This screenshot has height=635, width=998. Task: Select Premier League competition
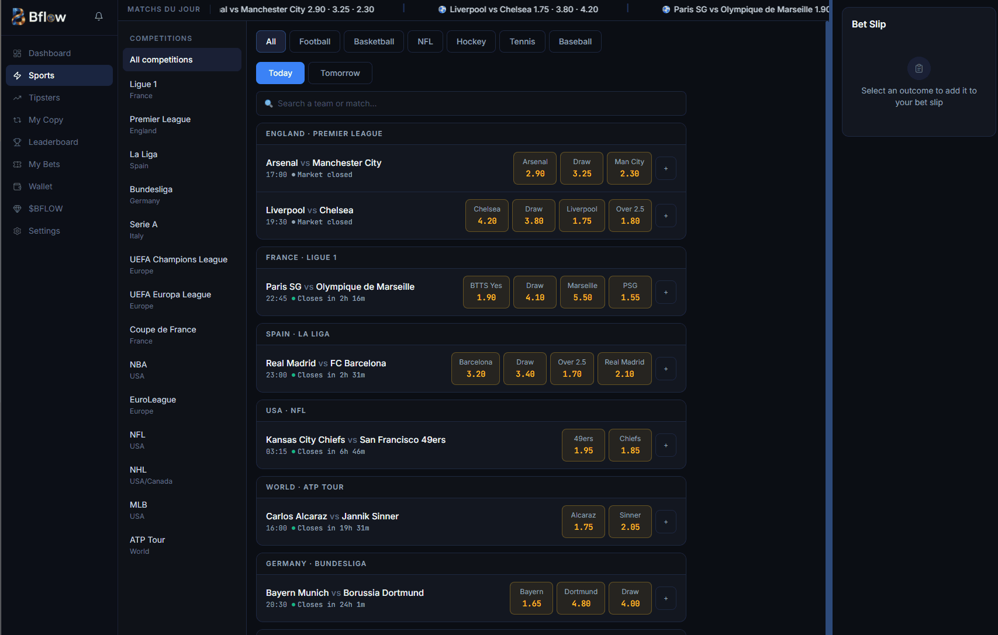point(182,124)
